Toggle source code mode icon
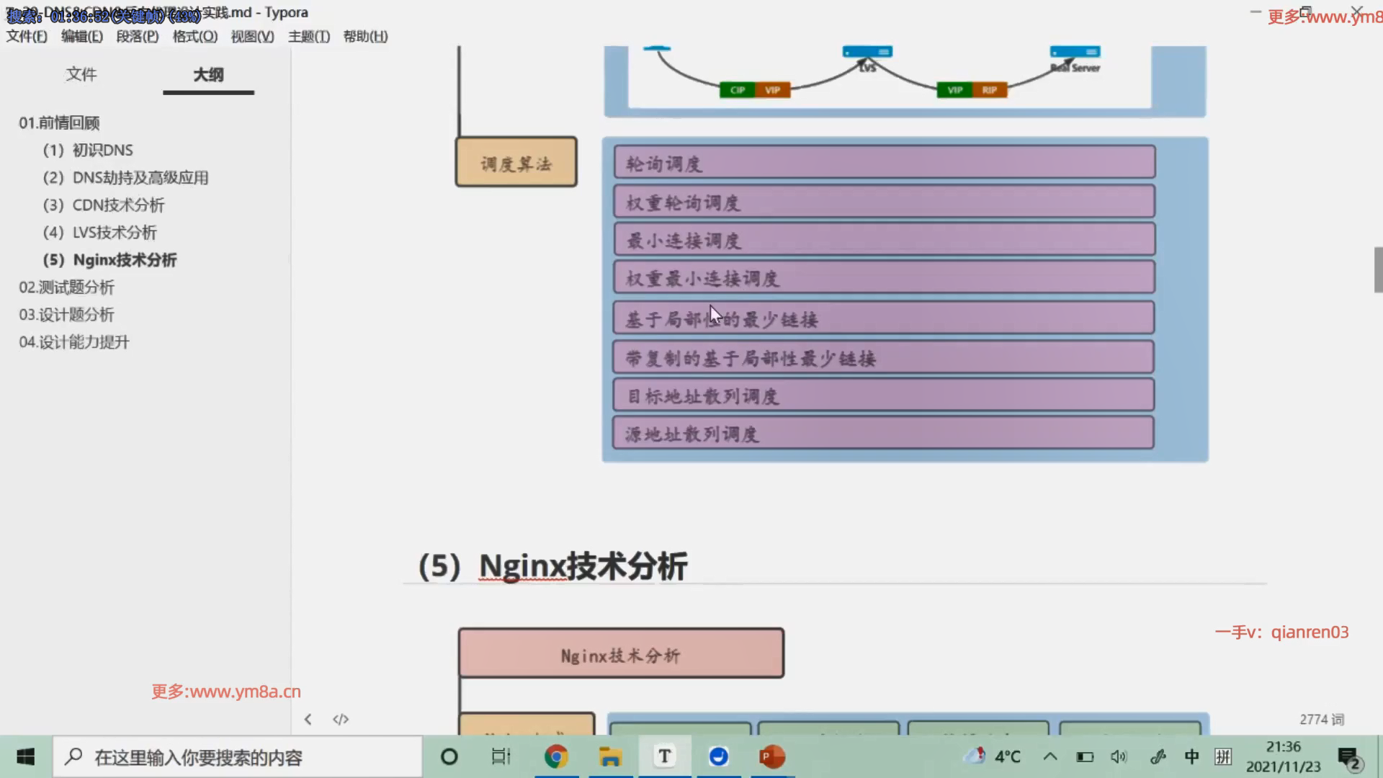Screen dimensions: 1383x778 [x=341, y=719]
